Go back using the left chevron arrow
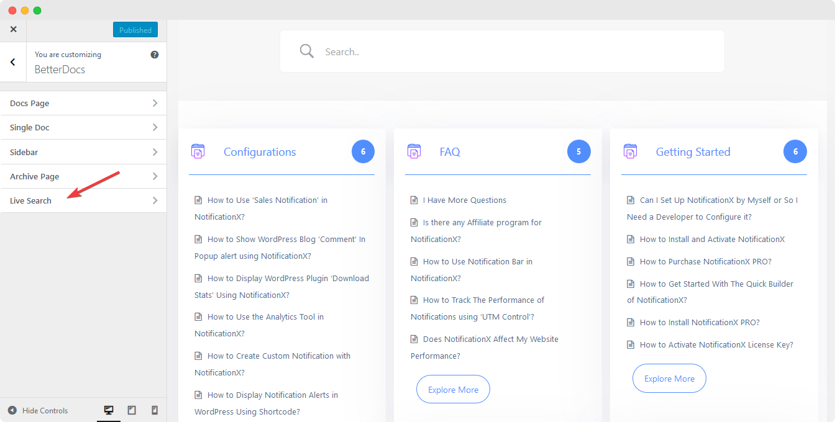 coord(13,62)
